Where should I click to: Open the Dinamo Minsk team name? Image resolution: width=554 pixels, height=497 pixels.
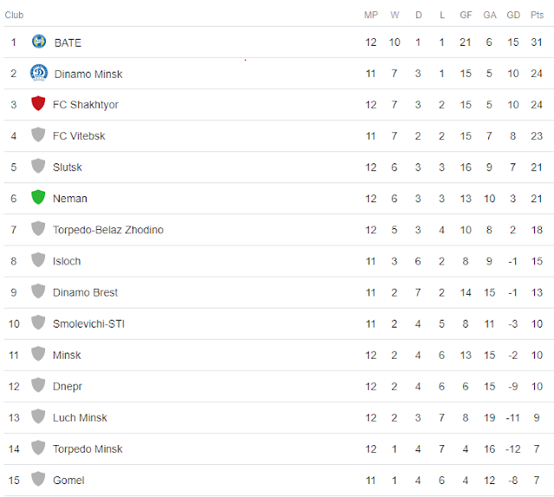click(88, 74)
